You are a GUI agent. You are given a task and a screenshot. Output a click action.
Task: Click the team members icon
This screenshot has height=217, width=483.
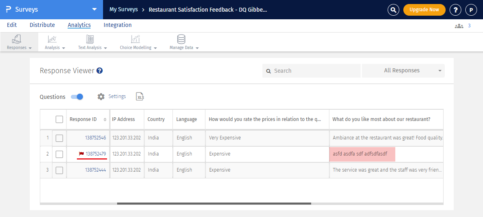459,26
